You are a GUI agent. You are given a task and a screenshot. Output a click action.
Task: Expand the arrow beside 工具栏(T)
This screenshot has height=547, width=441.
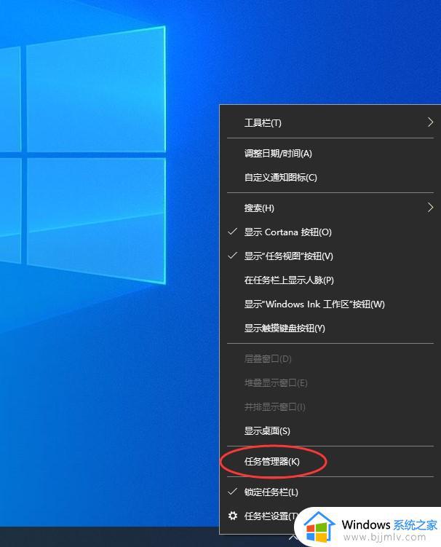tap(431, 122)
